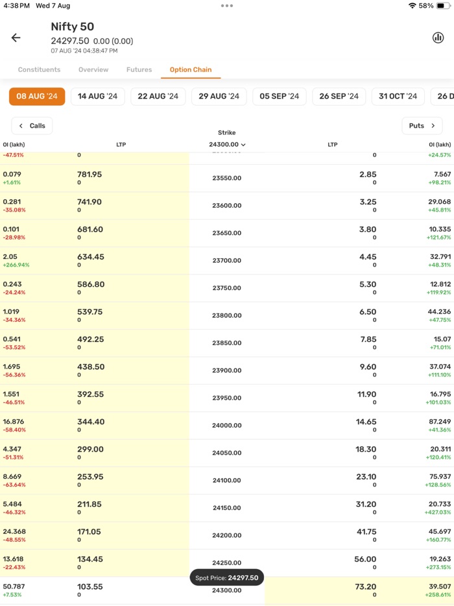Select the Option Chain tab
Screen dimensions: 454x606
point(190,69)
